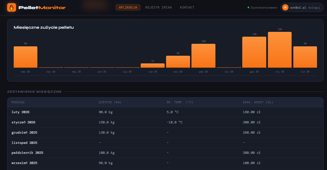Screen dimensions: 327x170
Task: Click the lut 26 chart bar
Action: click(x=305, y=57)
